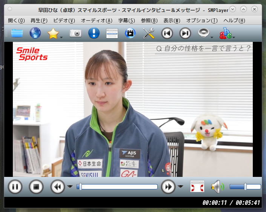Open the 表示(W) menu
Screen dimensions: 266x212
point(172,20)
